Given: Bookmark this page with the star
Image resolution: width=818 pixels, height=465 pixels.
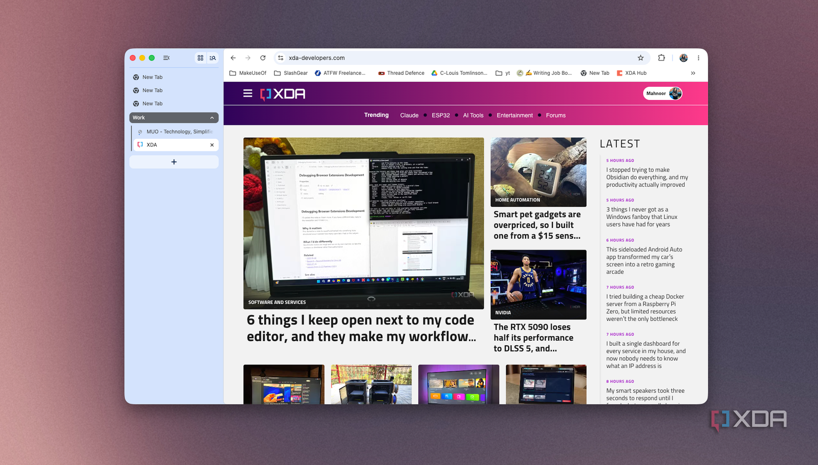Looking at the screenshot, I should click(641, 58).
